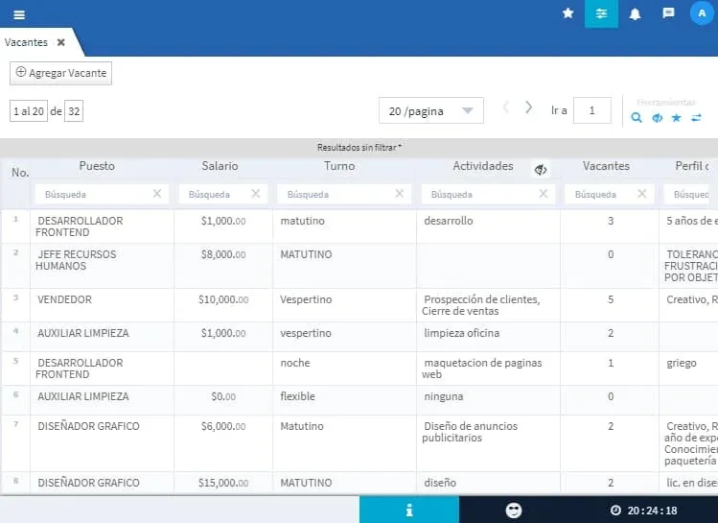Focus the Ir a page number field

coord(592,110)
